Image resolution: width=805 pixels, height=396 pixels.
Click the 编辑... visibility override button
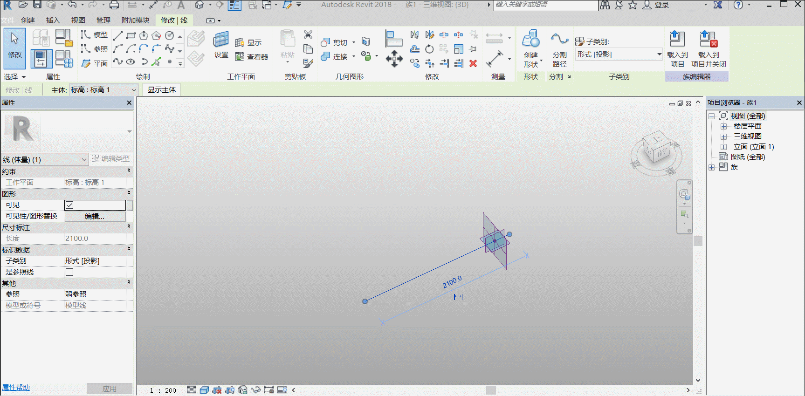(95, 216)
